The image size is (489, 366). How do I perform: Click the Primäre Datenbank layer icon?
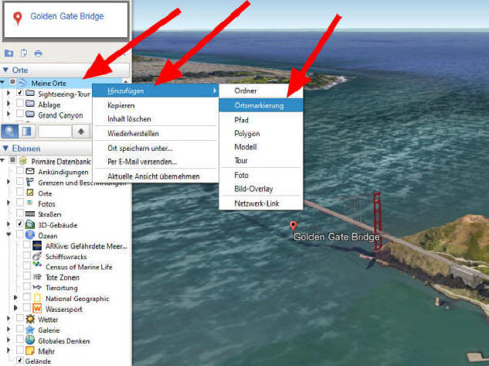point(22,161)
